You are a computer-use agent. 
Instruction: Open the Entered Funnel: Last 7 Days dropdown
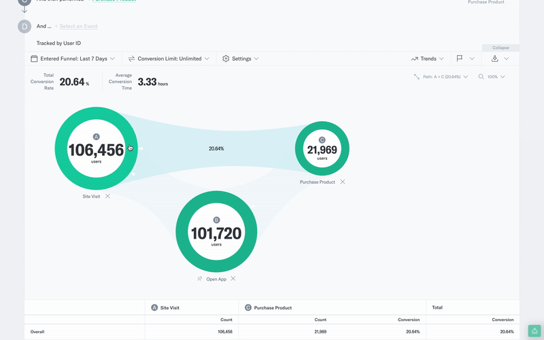click(x=73, y=58)
